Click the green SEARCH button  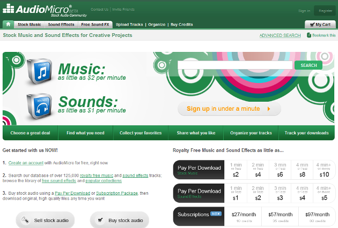point(308,65)
